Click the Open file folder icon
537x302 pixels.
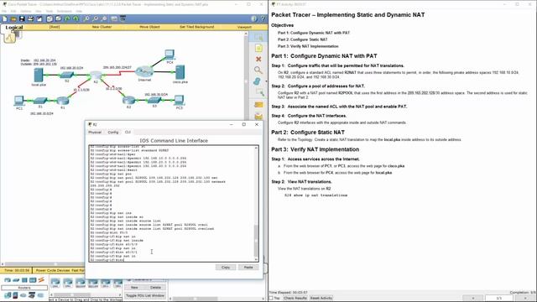13,18
